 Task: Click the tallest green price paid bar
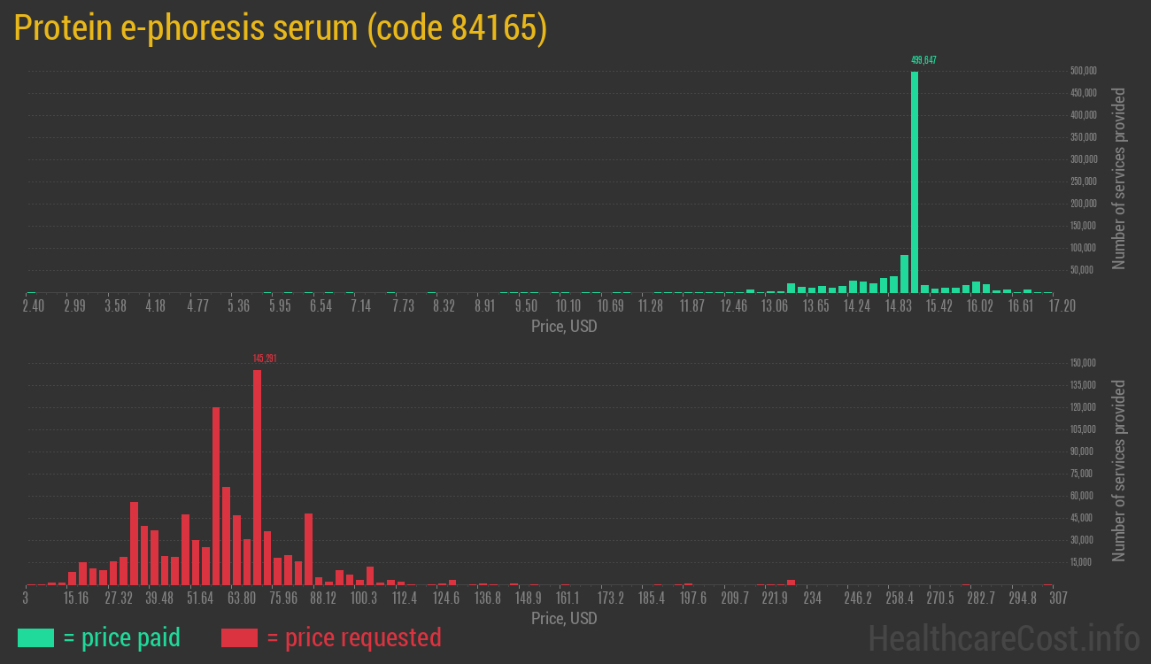click(x=915, y=177)
